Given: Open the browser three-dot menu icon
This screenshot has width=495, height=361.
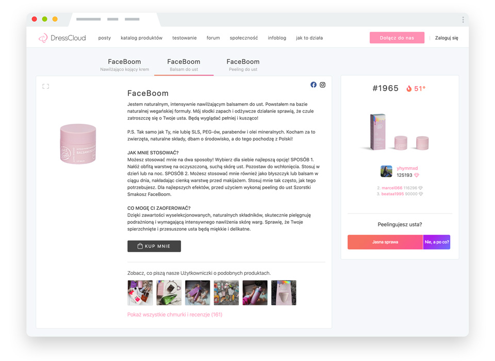Looking at the screenshot, I should [x=463, y=20].
